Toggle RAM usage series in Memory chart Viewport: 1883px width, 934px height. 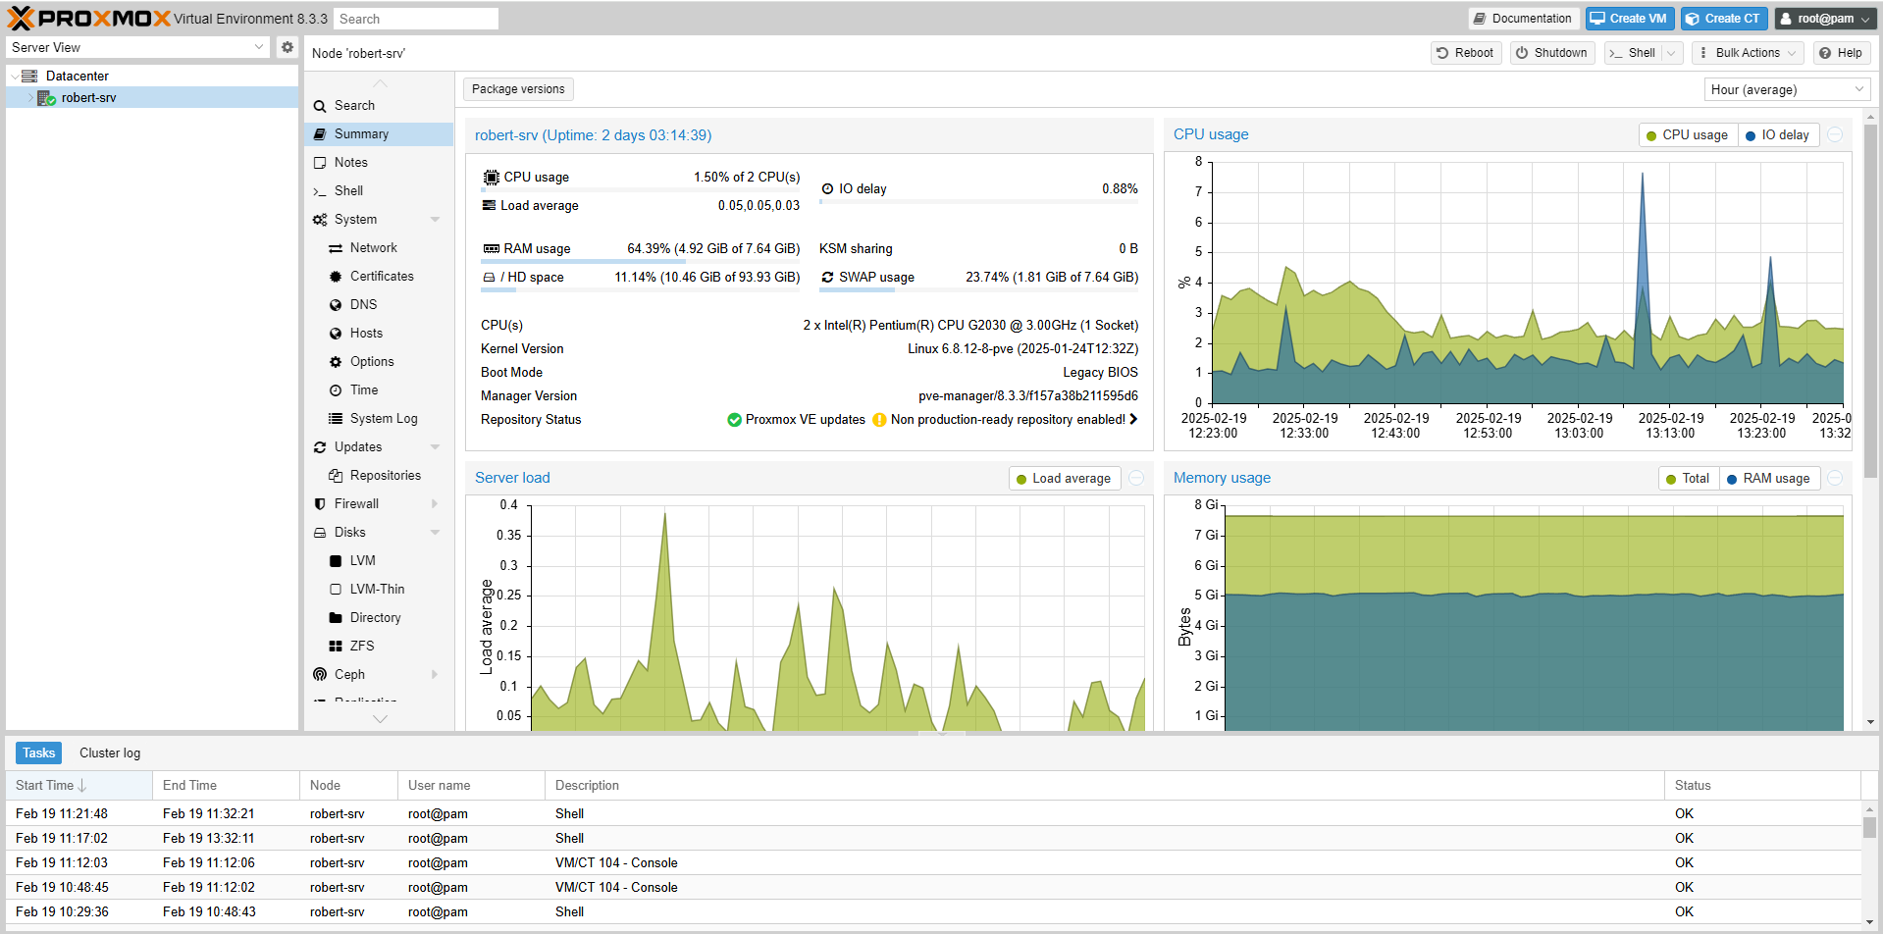click(x=1768, y=479)
